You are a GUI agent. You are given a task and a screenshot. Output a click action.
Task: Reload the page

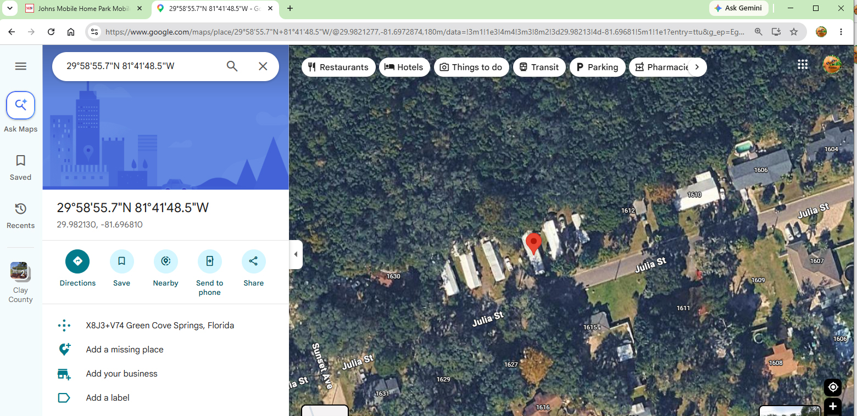51,32
